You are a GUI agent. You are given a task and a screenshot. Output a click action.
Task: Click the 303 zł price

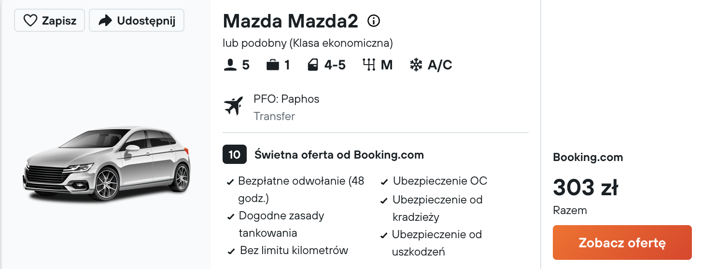(585, 188)
